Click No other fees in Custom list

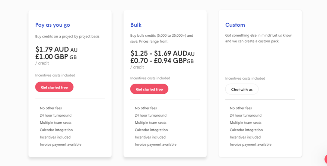(x=241, y=108)
